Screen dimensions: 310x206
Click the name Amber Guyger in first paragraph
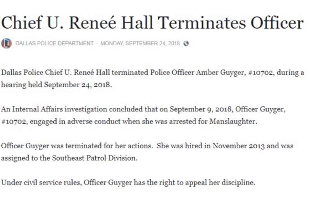tap(221, 72)
